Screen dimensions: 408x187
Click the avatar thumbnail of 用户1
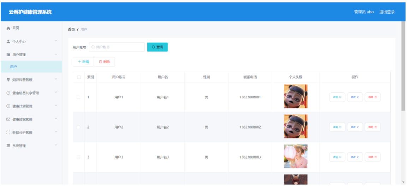tap(296, 96)
